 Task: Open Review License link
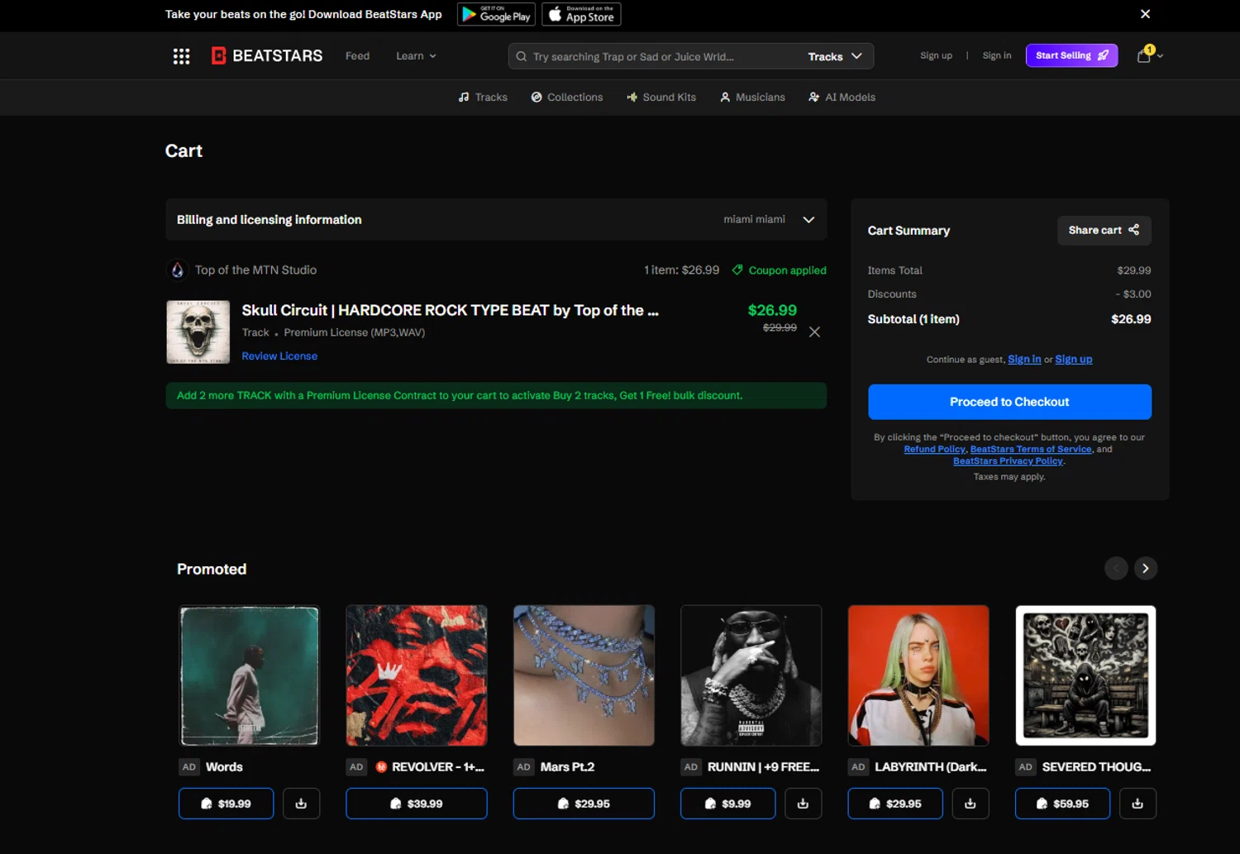pos(279,356)
